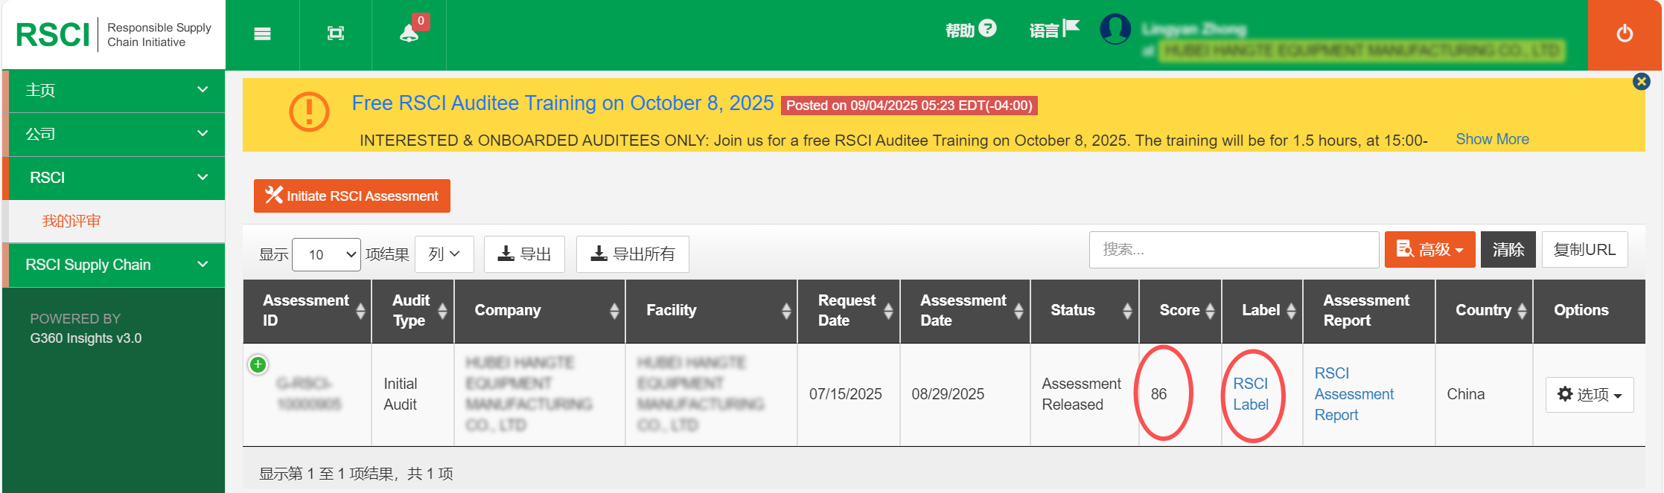1664x493 pixels.
Task: Open the user profile avatar
Action: pyautogui.click(x=1115, y=30)
